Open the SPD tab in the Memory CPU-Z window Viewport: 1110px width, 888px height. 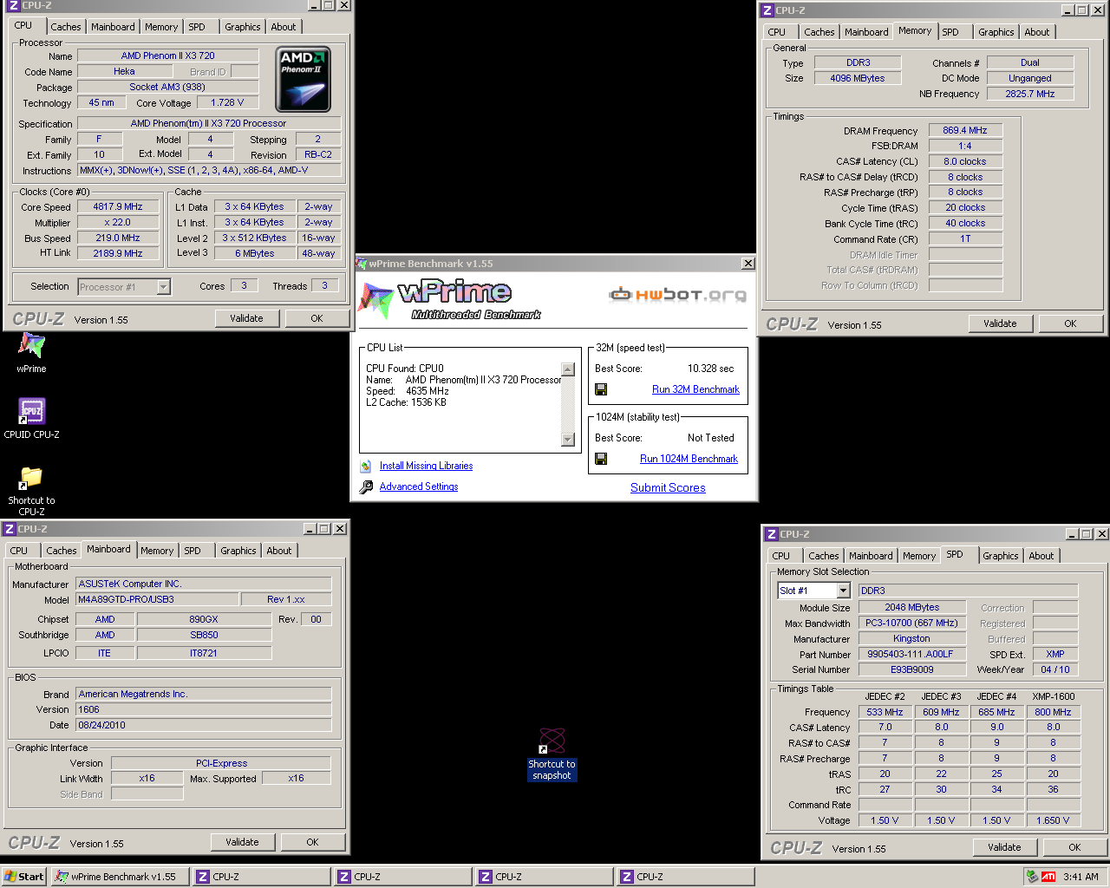[x=950, y=32]
